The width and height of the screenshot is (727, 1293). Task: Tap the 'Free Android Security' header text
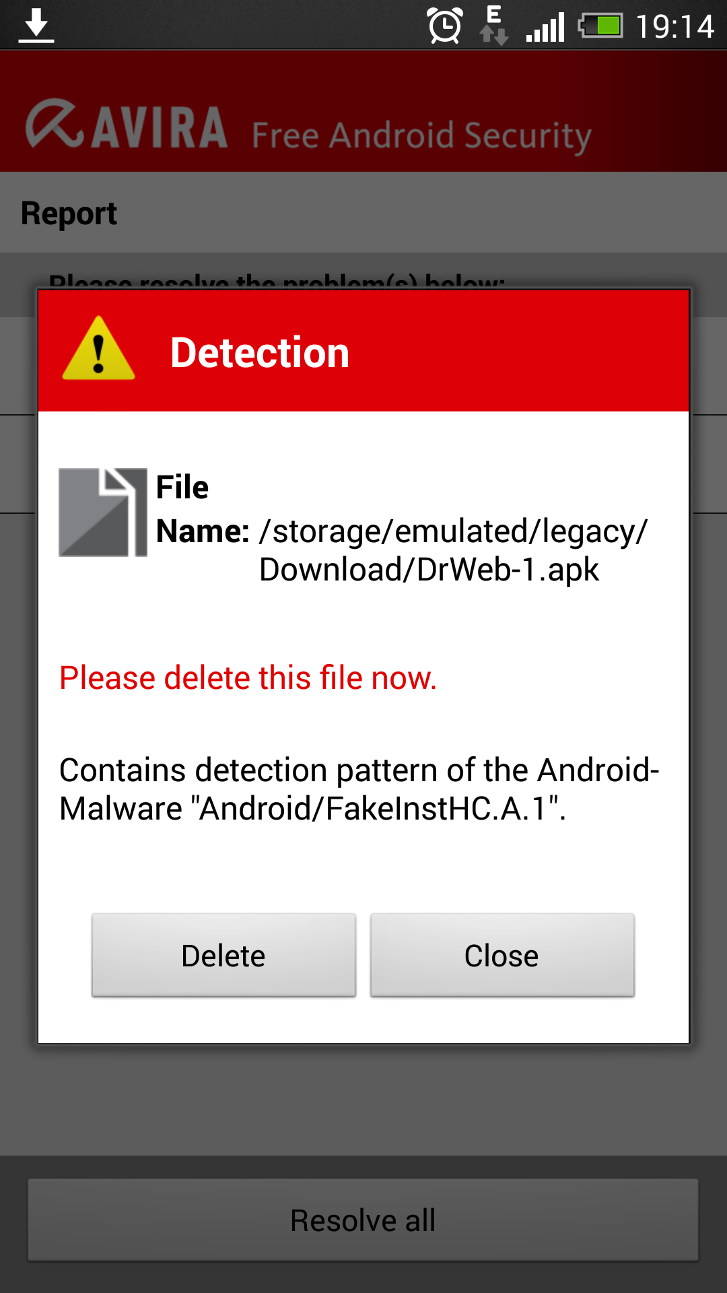pos(421,135)
